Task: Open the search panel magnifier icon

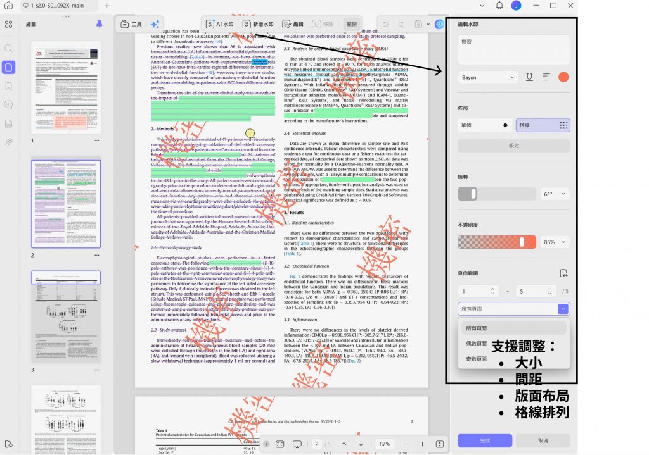Action: 9,48
